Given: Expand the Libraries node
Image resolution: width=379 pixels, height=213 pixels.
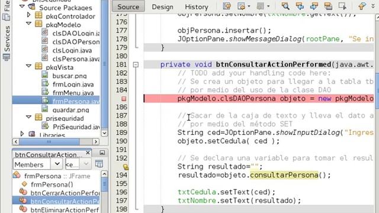Looking at the screenshot, I should coord(22,134).
